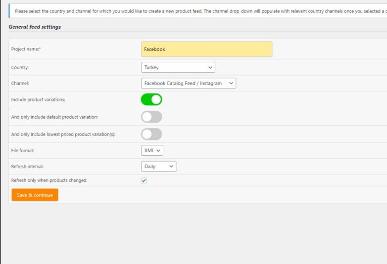Expand the Refresh interval Daily dropdown
The height and width of the screenshot is (264, 387).
tap(158, 167)
